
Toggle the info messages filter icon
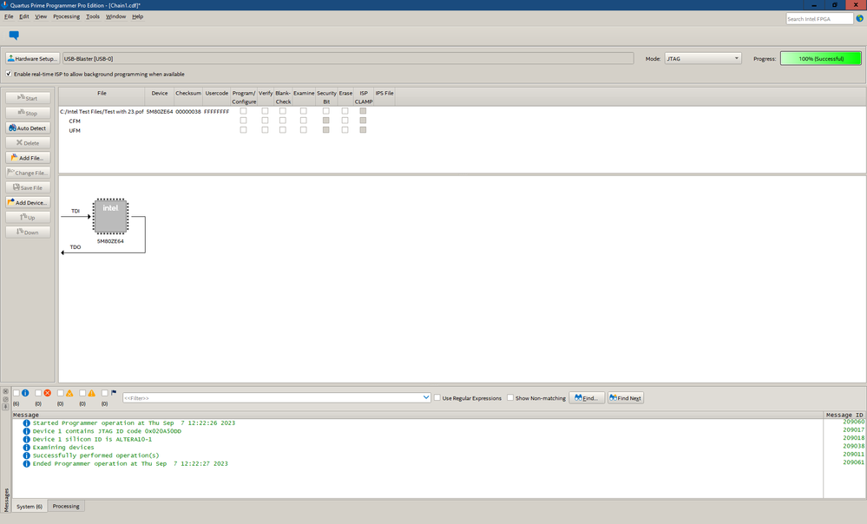26,394
